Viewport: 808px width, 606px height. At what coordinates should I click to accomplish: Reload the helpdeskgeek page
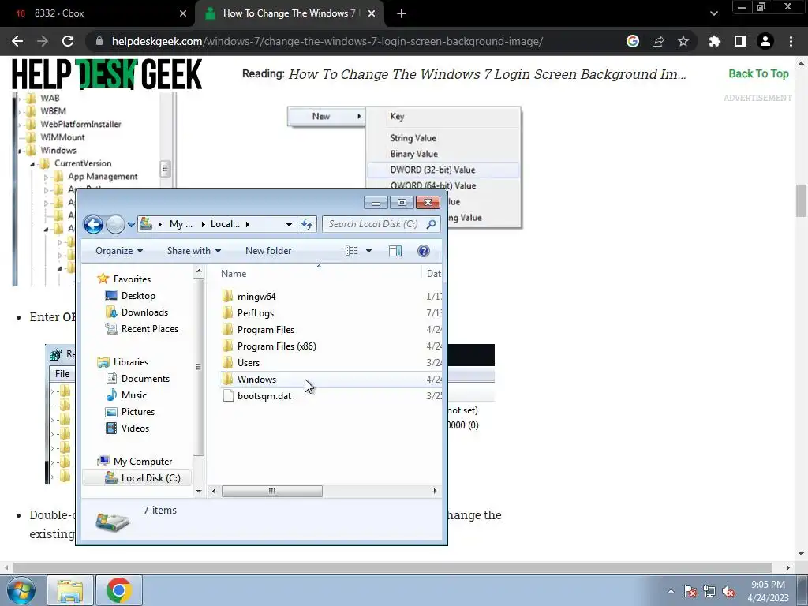click(68, 41)
